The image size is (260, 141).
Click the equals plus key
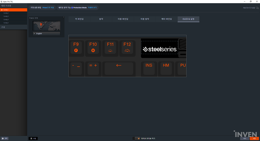(93, 68)
